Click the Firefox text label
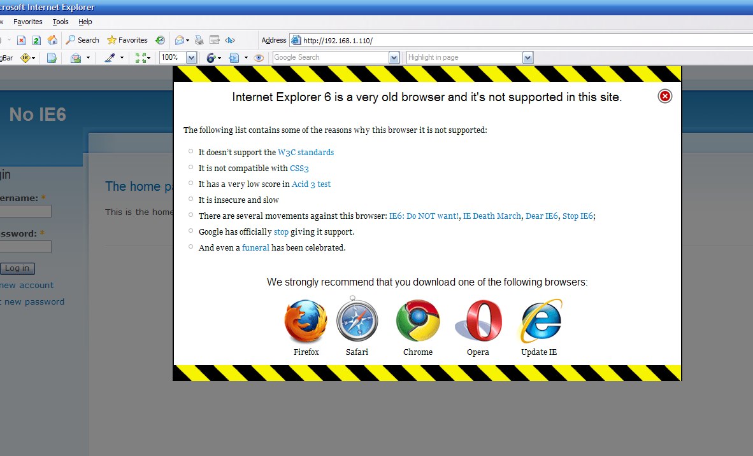This screenshot has width=753, height=456. [x=306, y=352]
